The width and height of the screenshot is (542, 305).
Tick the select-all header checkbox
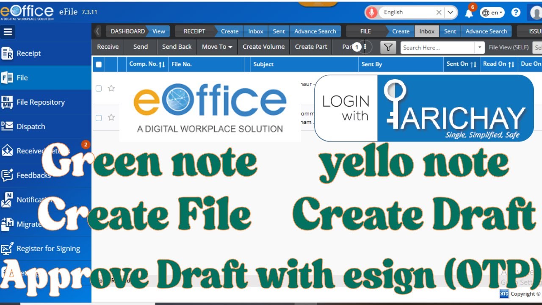point(99,64)
